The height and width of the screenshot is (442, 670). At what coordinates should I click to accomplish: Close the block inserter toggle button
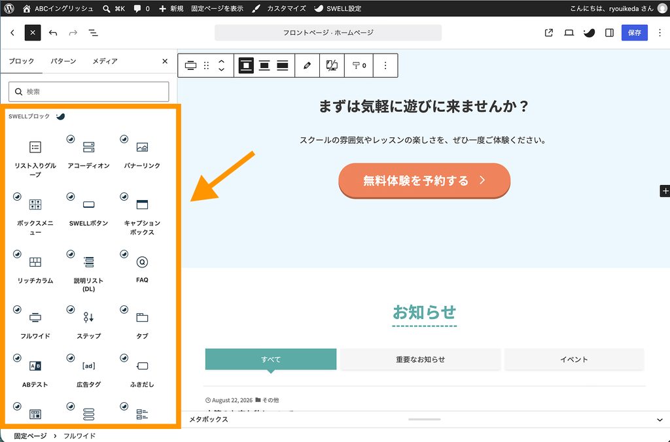[x=33, y=33]
